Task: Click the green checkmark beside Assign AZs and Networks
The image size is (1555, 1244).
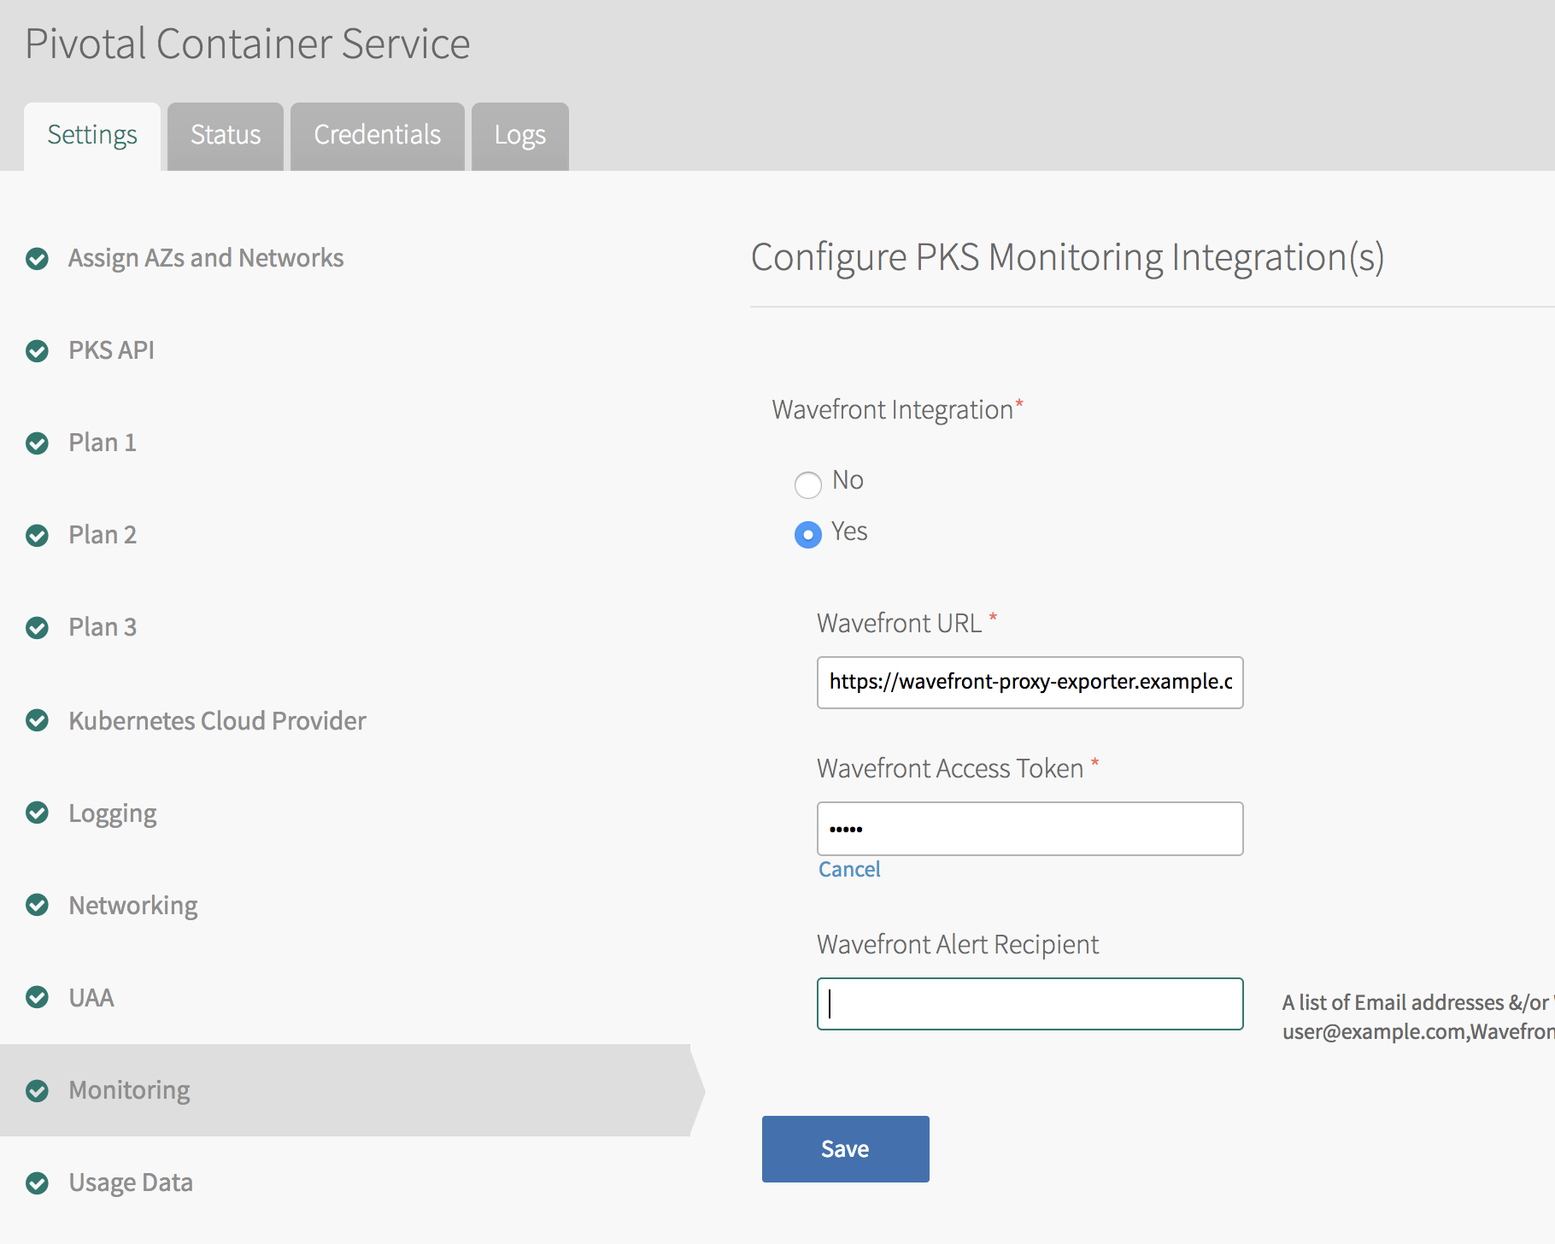Action: 37,258
